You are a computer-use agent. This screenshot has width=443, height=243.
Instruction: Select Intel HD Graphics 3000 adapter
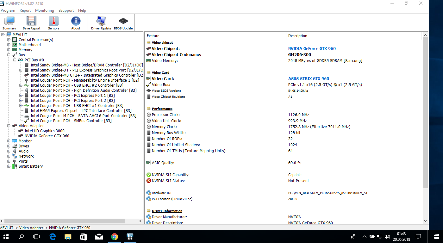[44, 131]
